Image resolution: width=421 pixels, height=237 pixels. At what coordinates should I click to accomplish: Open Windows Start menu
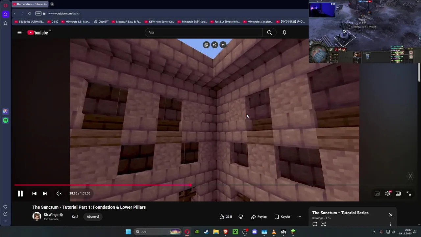click(128, 232)
